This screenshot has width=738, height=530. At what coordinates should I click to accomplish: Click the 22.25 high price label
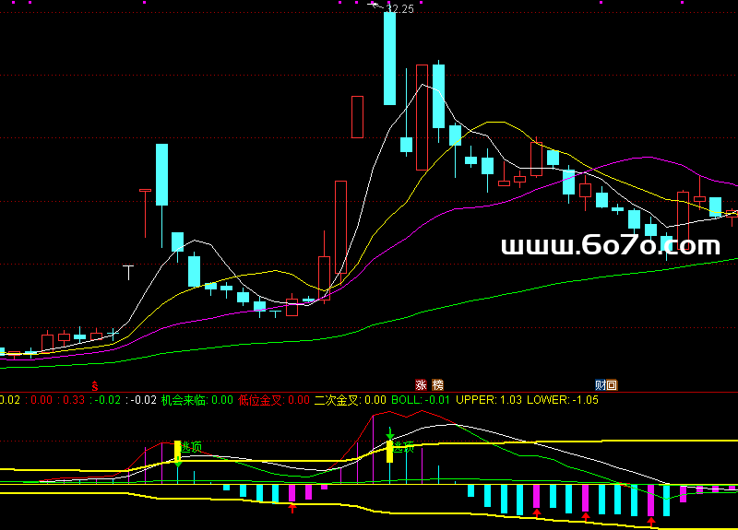(399, 9)
